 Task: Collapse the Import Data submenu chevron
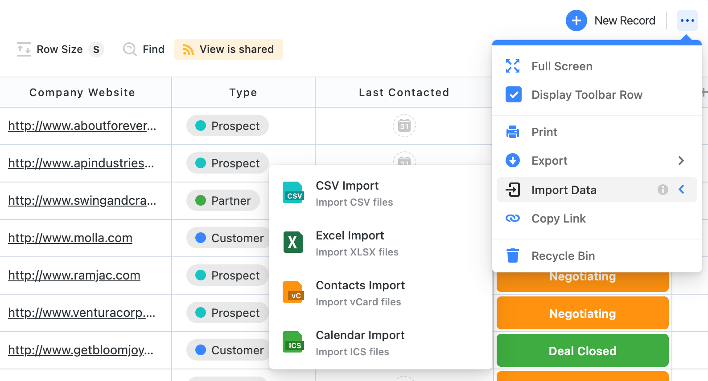point(681,190)
